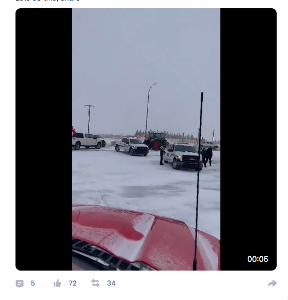
Task: Click the police truck with blue lights
Action: pyautogui.click(x=183, y=157)
